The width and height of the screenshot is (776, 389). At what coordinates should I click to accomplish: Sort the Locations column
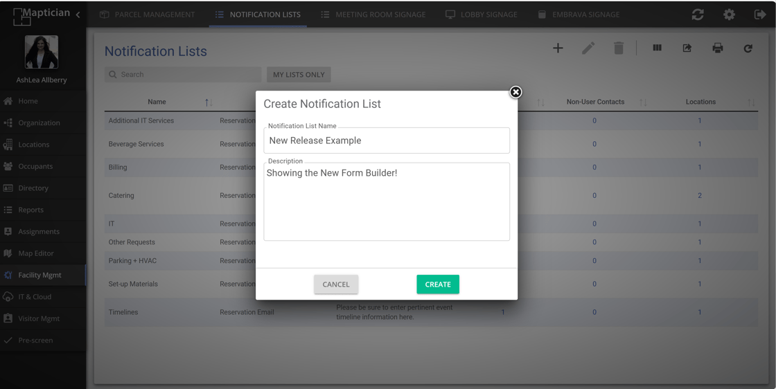coord(751,102)
